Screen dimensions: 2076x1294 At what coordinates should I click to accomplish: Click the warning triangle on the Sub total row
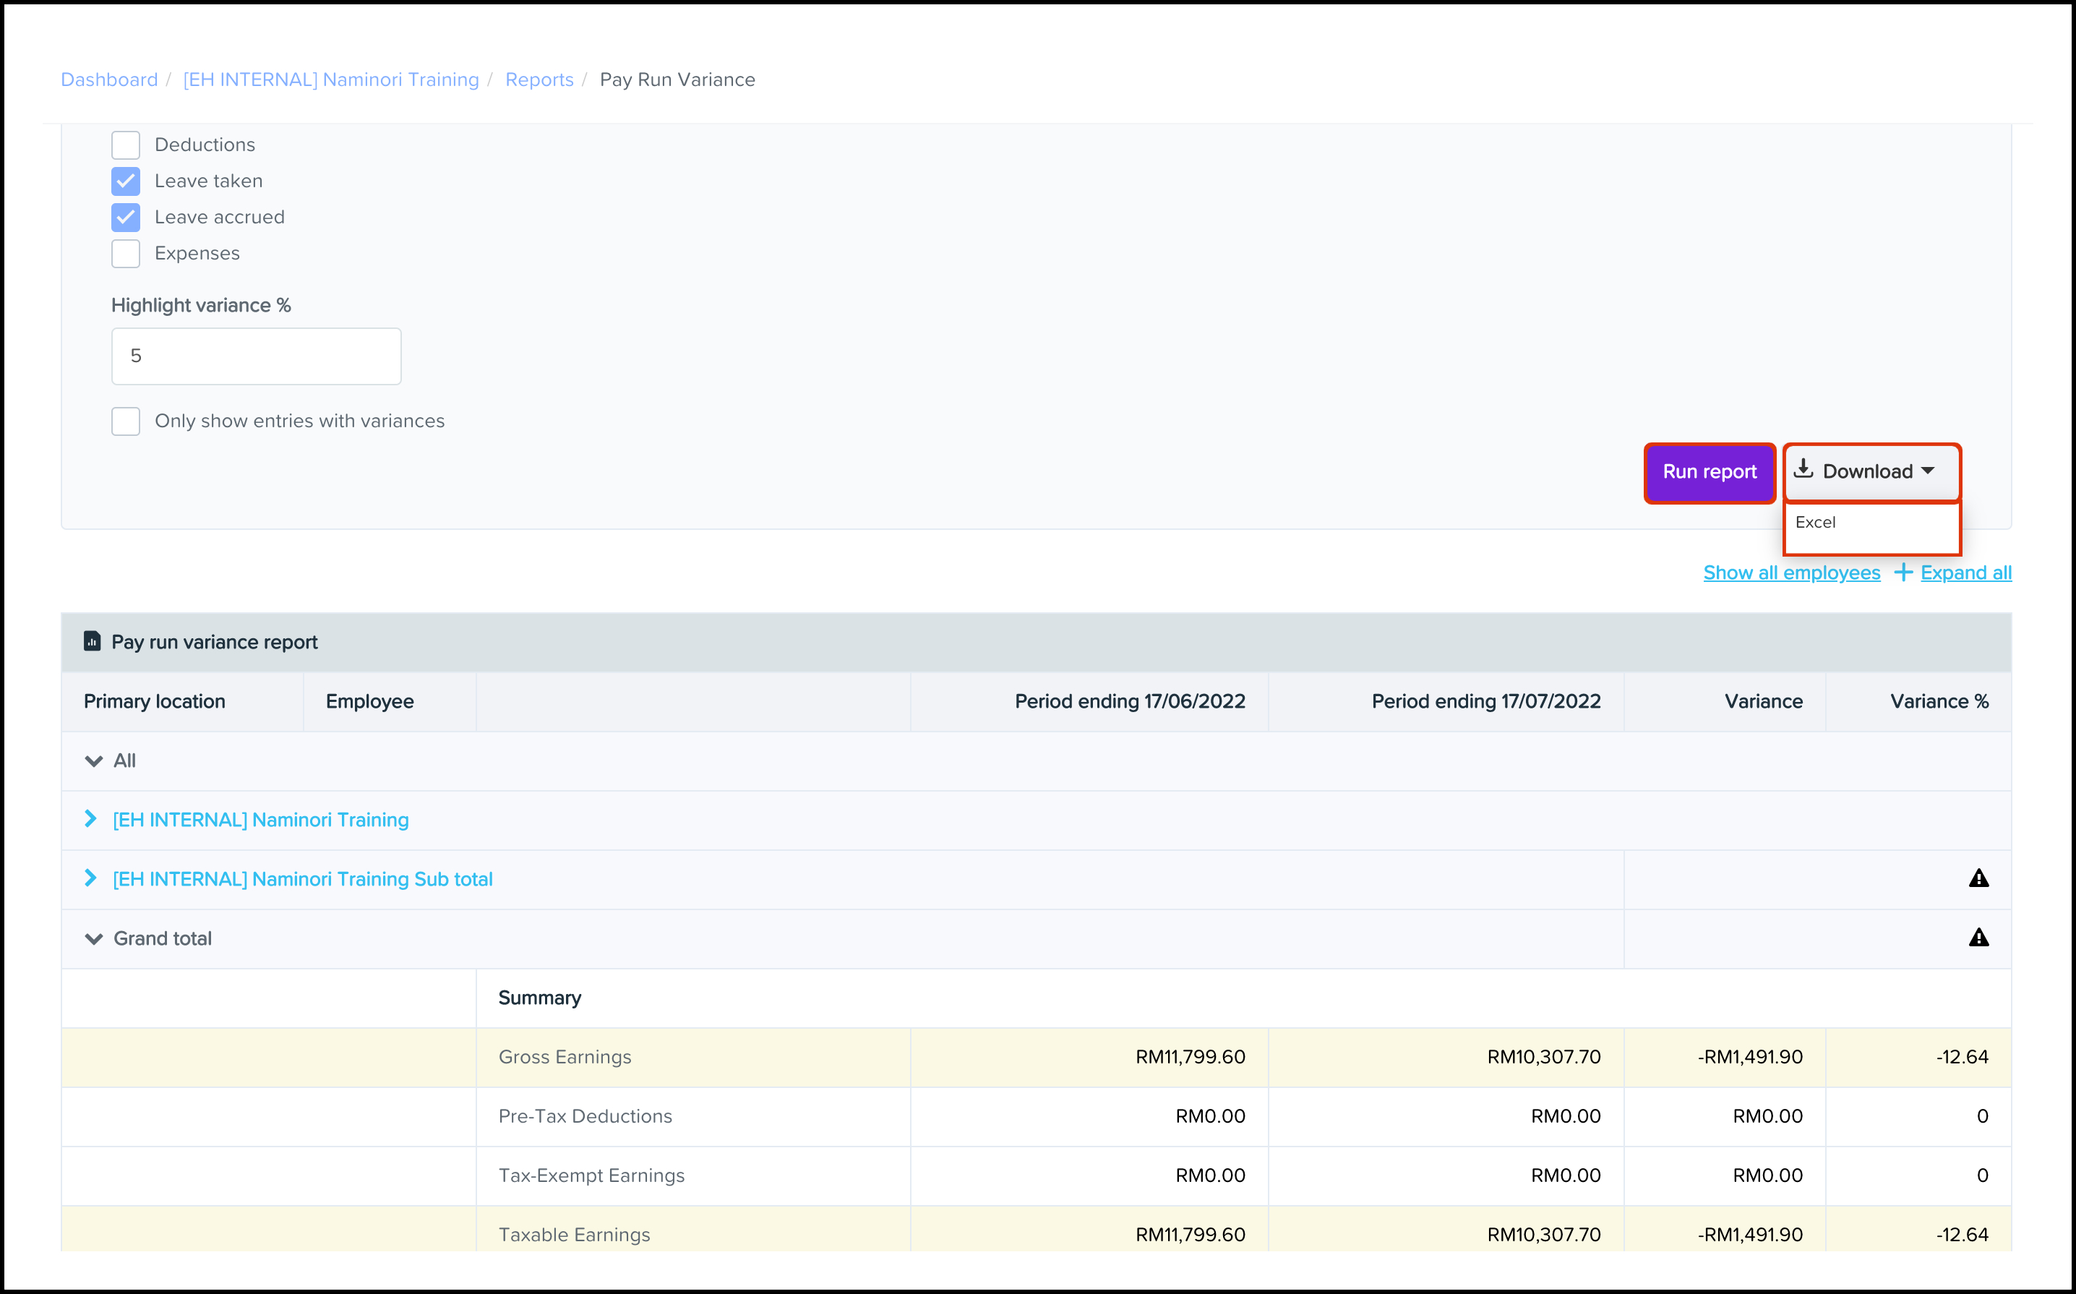(x=1978, y=878)
